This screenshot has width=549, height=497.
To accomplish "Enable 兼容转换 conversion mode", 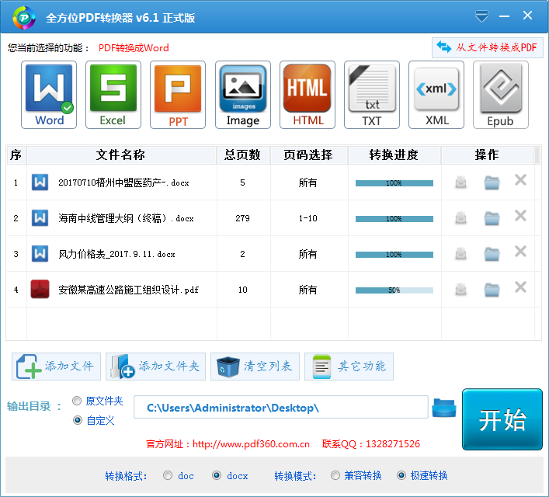I will pyautogui.click(x=335, y=475).
